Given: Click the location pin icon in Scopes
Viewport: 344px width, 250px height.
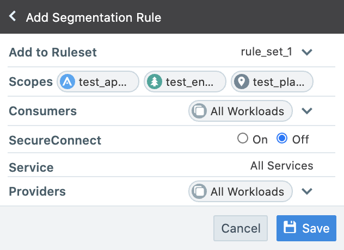Looking at the screenshot, I should click(242, 82).
